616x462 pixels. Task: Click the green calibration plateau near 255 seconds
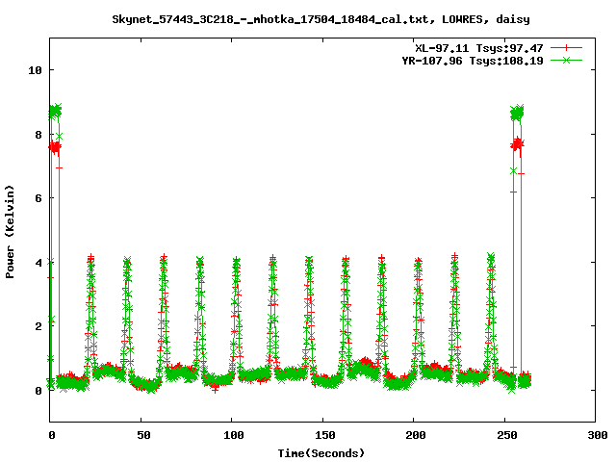[x=517, y=114]
